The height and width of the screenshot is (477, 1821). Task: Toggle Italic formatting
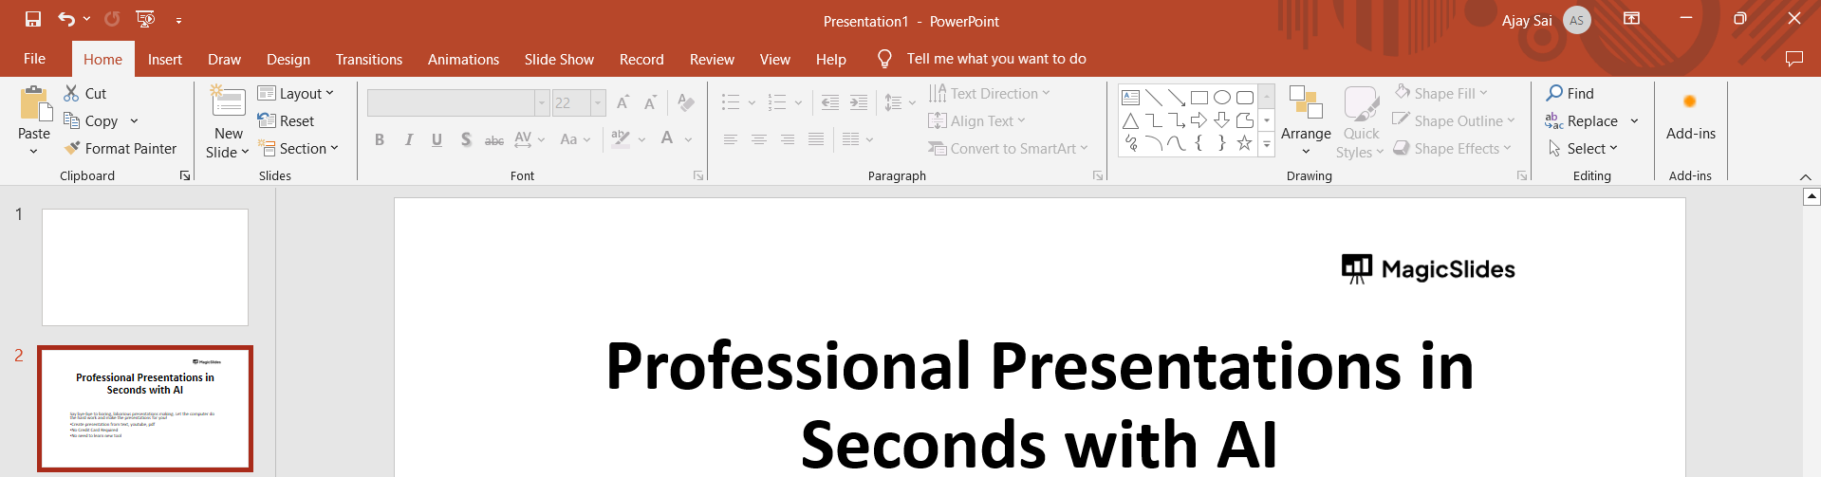[408, 139]
